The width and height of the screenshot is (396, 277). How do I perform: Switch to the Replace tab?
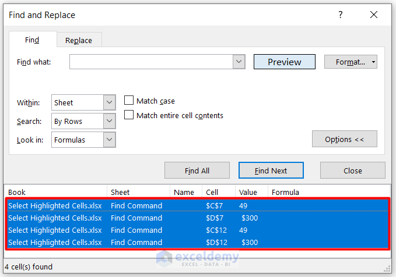click(x=79, y=40)
